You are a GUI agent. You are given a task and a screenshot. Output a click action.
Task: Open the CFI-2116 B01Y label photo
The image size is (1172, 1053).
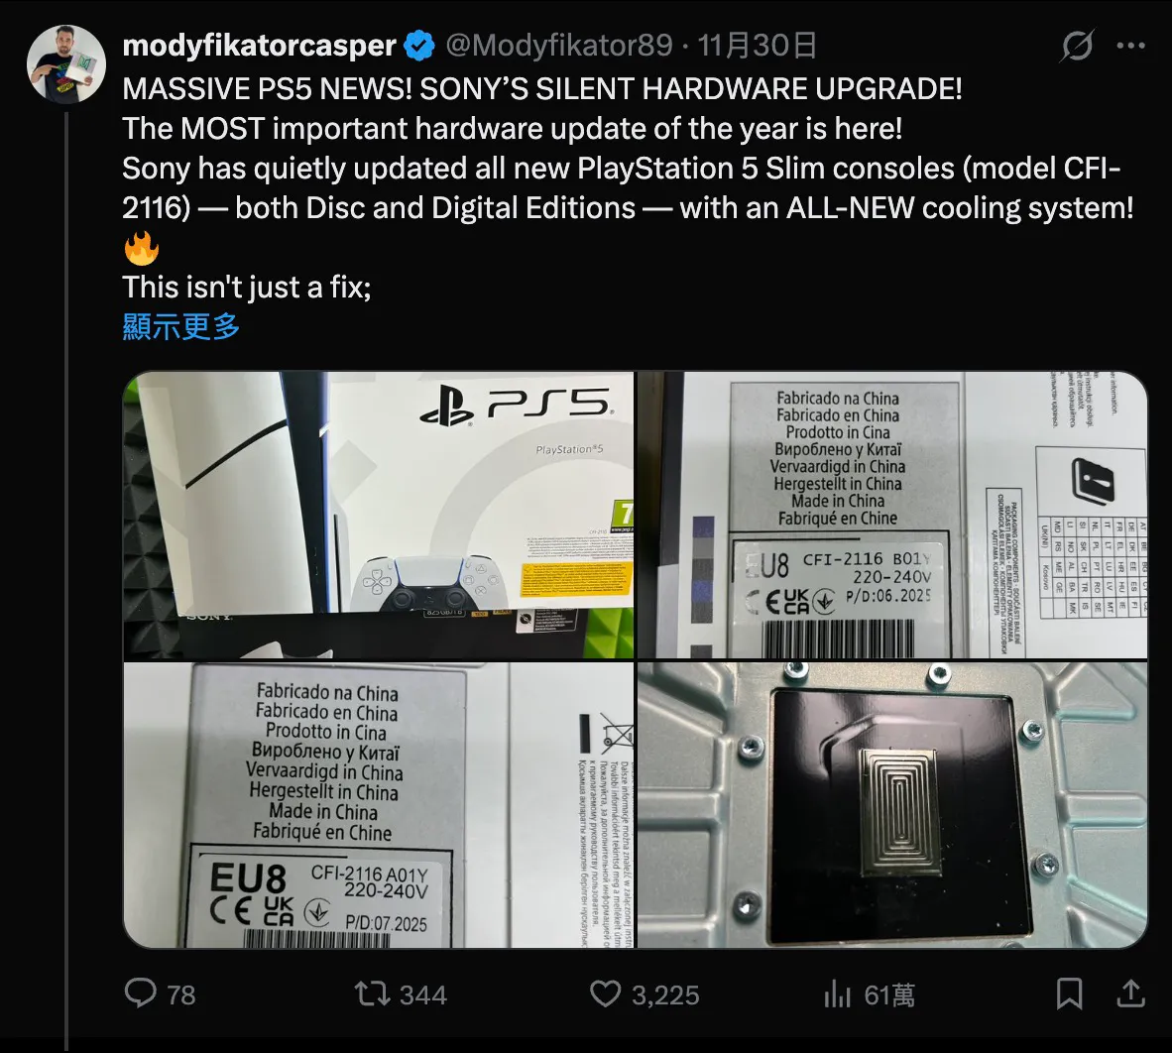(x=892, y=515)
